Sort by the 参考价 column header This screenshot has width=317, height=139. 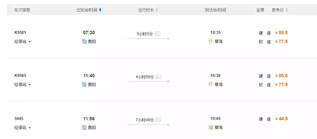click(x=278, y=10)
